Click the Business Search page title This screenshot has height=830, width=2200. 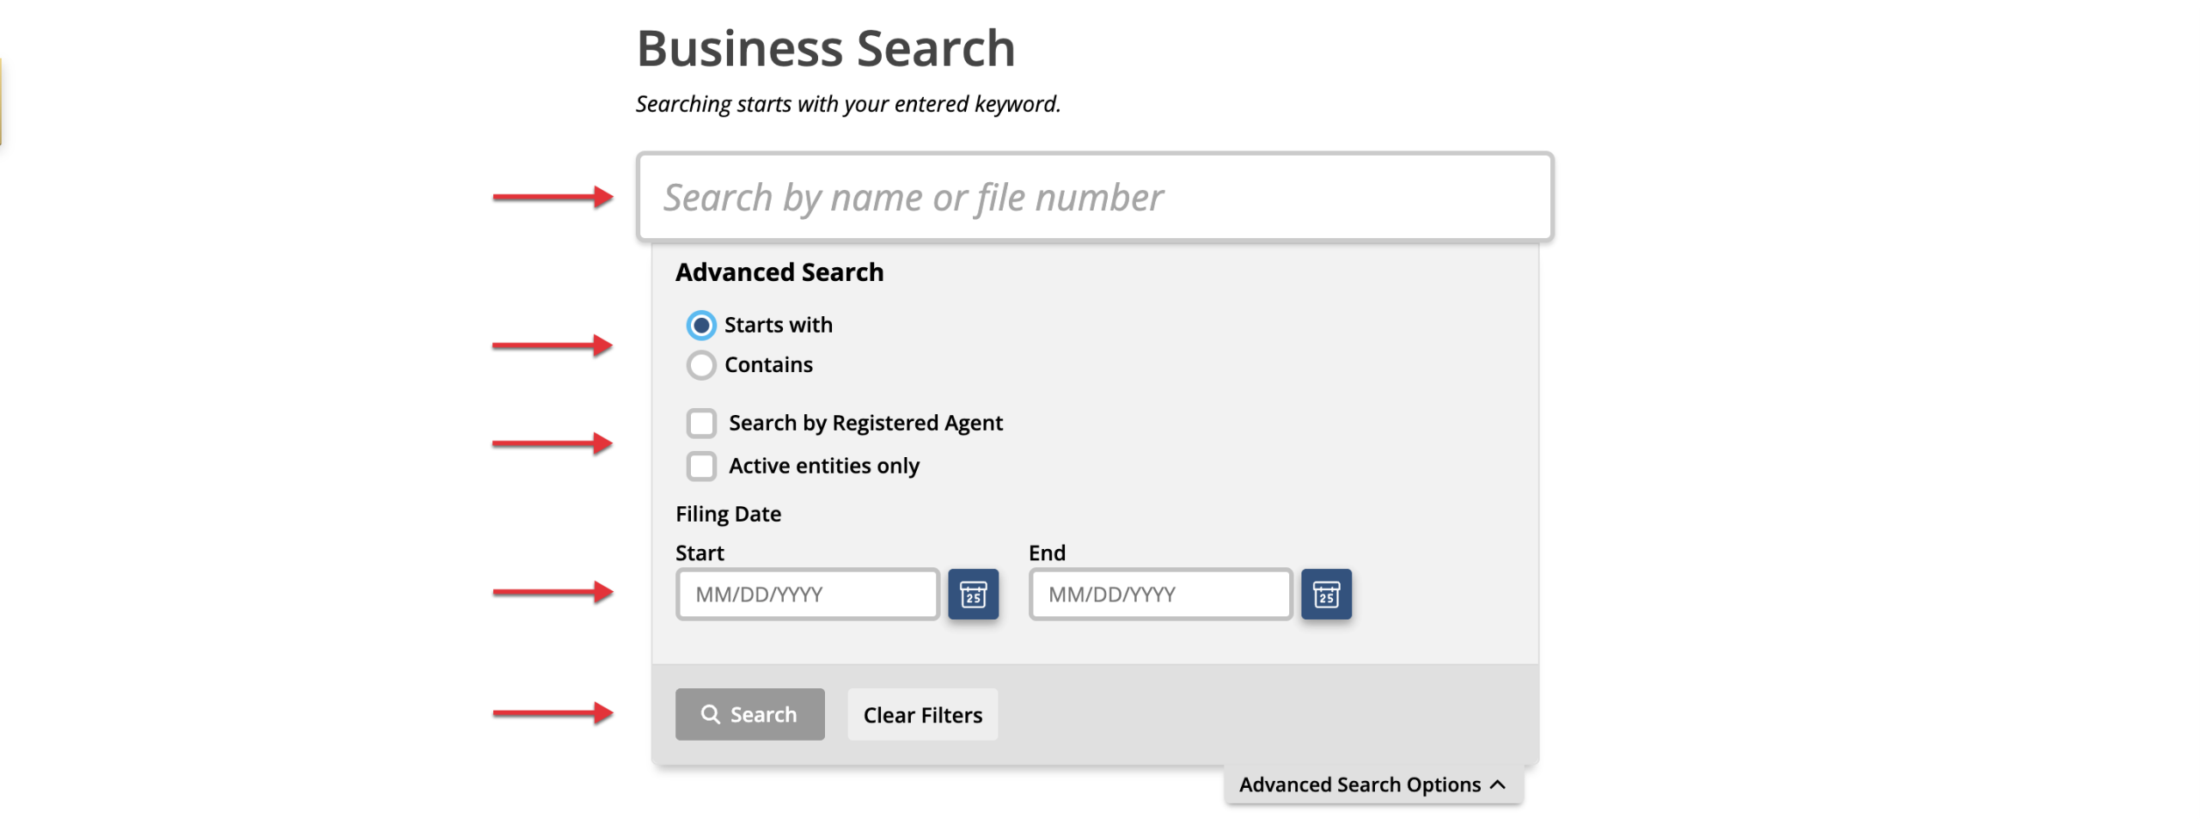(825, 48)
